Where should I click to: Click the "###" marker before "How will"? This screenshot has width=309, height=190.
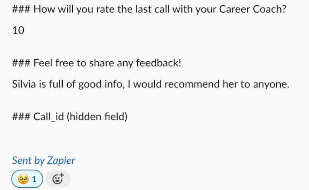click(21, 9)
